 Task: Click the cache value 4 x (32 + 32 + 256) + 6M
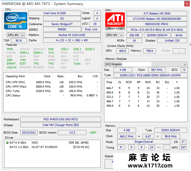[x=72, y=40]
